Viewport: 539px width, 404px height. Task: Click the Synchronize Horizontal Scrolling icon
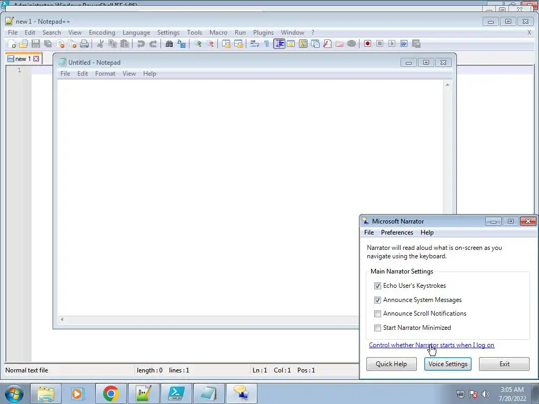pyautogui.click(x=238, y=44)
